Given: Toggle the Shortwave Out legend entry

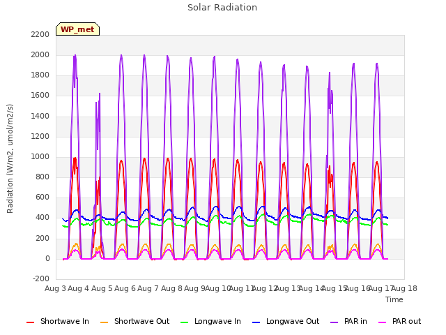Looking at the screenshot, I should pyautogui.click(x=134, y=321).
